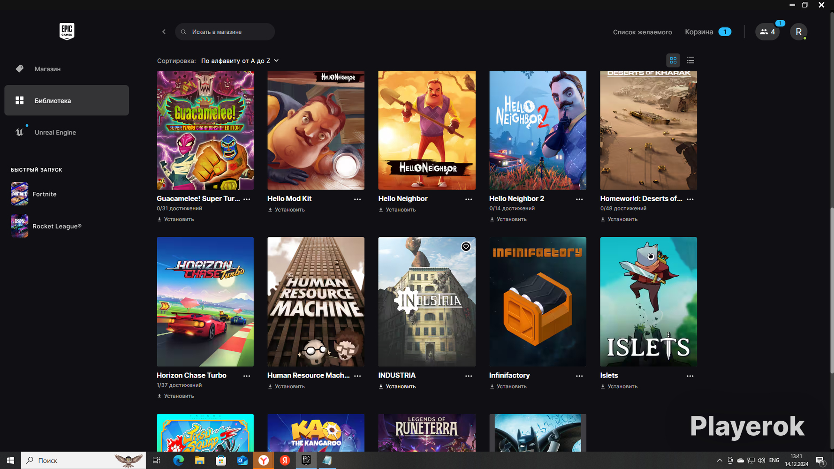Open the Магазин section

(67, 69)
